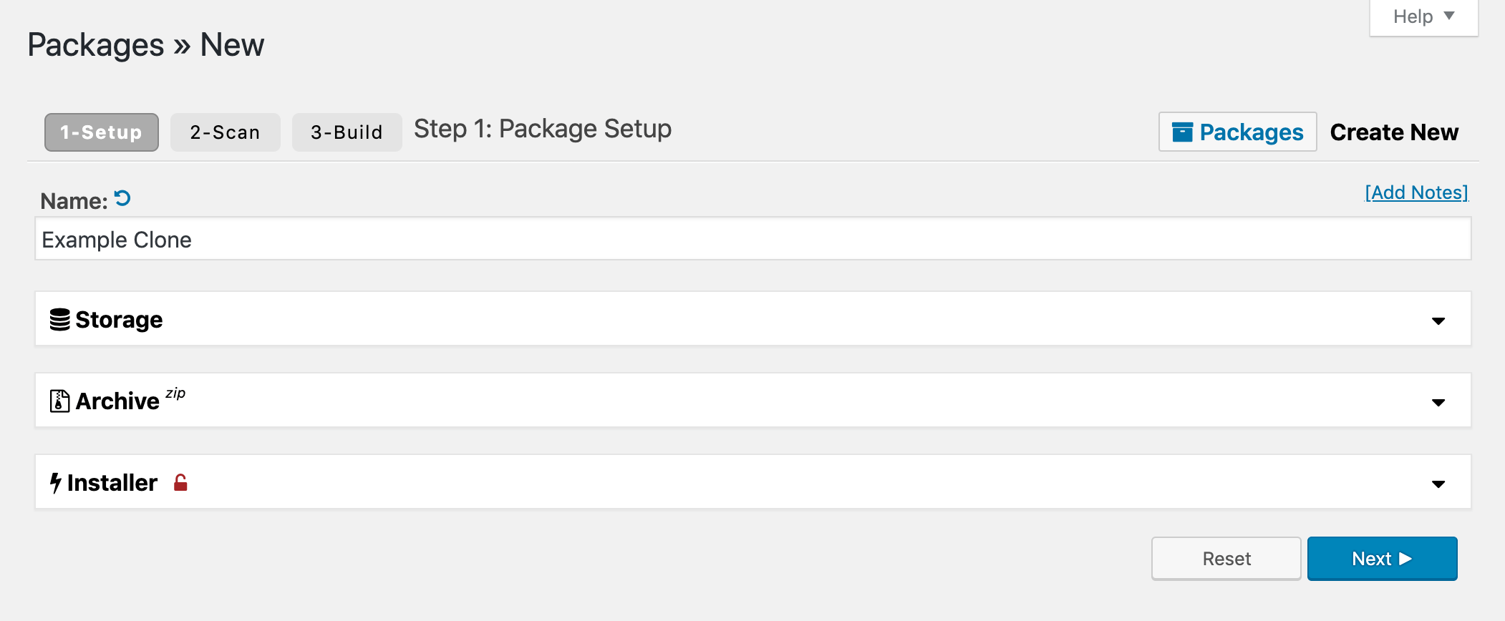Click the Next button play arrow icon
This screenshot has width=1505, height=621.
(x=1405, y=559)
